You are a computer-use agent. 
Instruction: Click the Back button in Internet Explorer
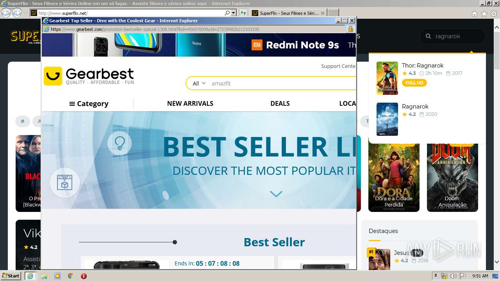click(x=6, y=13)
